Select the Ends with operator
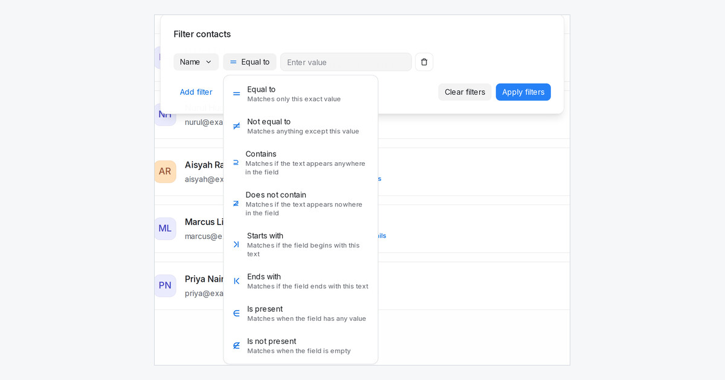Viewport: 725px width, 380px height. point(301,281)
